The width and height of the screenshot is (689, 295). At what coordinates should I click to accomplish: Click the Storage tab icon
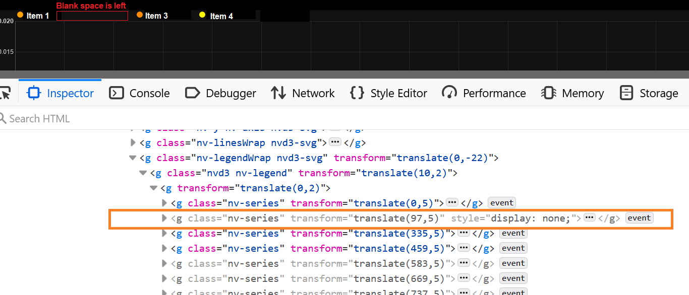(626, 93)
